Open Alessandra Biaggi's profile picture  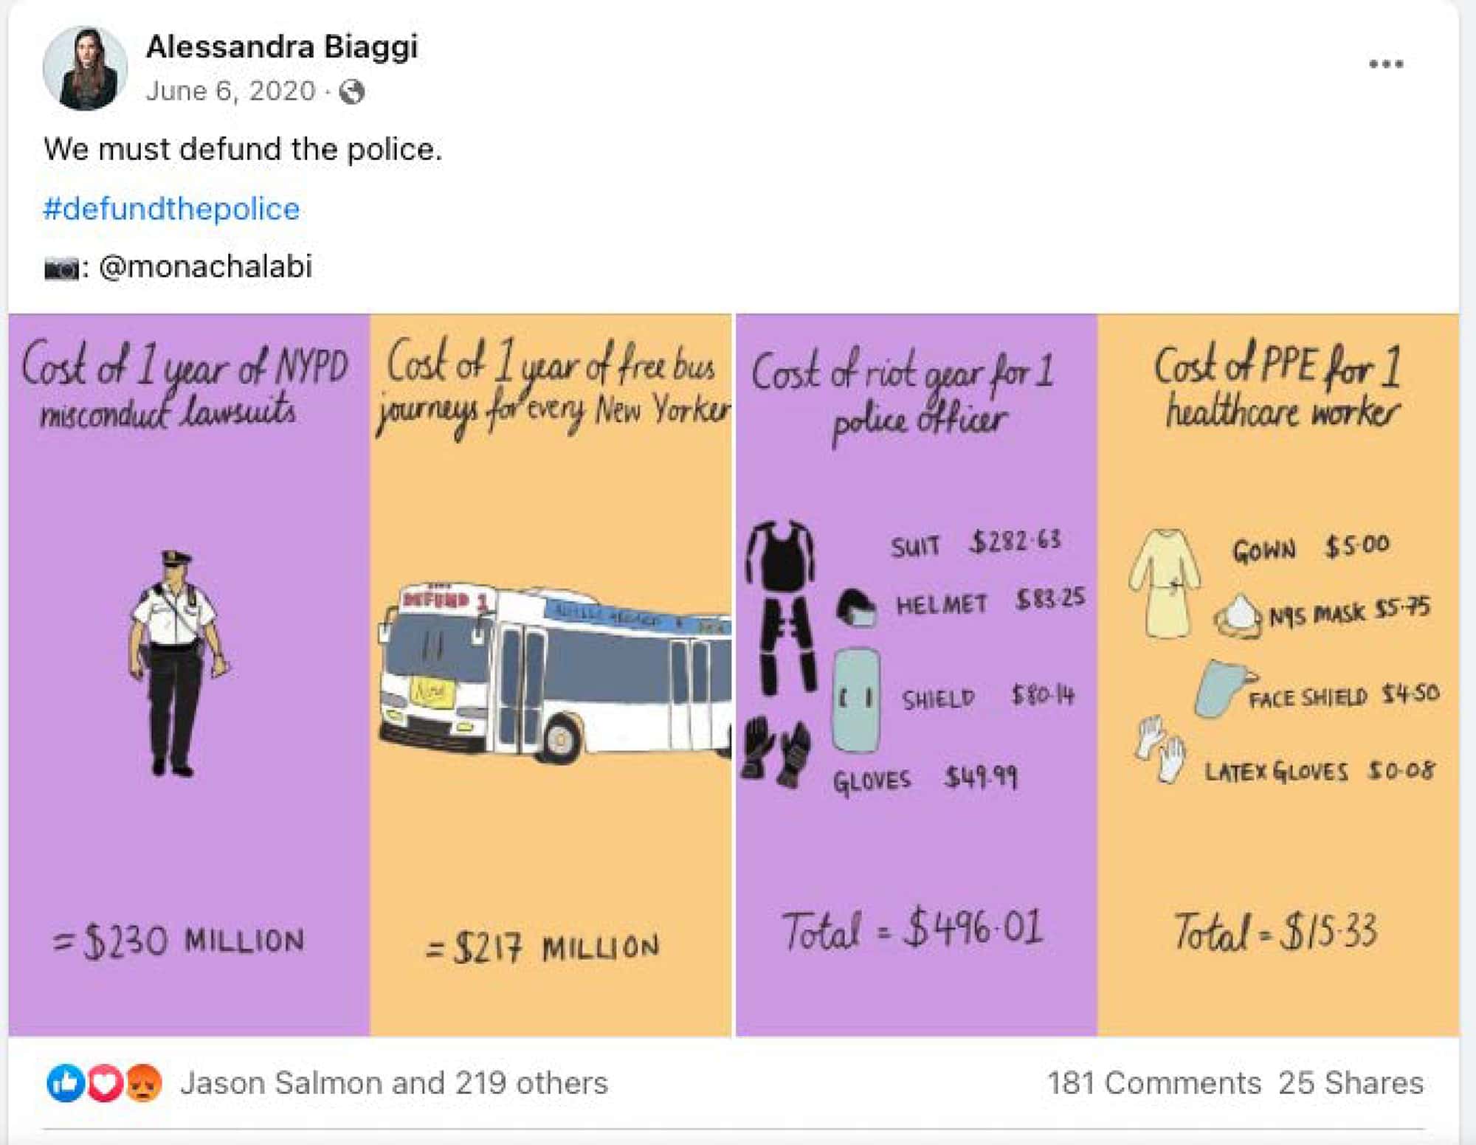point(85,68)
